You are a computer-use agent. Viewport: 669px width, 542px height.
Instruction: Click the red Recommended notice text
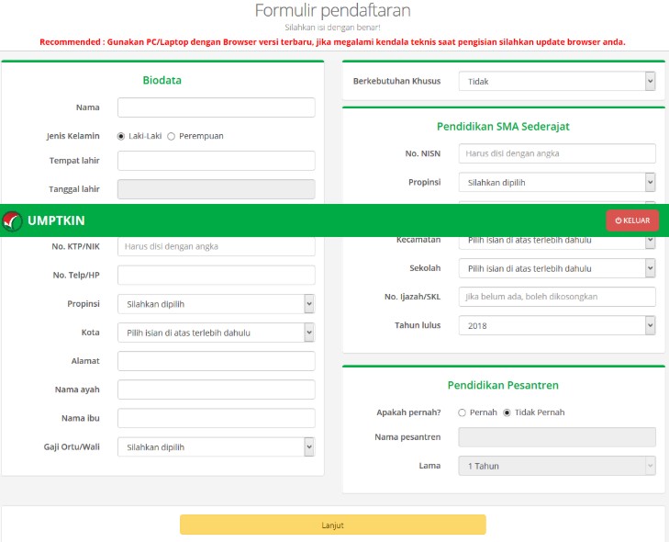click(x=332, y=42)
